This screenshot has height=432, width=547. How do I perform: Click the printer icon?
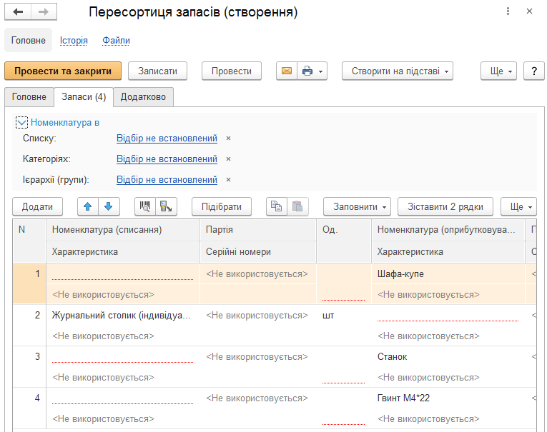[x=307, y=71]
